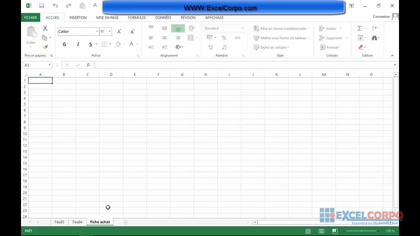Switch to Page Layout view icon
This screenshot has width=420, height=236.
[322, 231]
